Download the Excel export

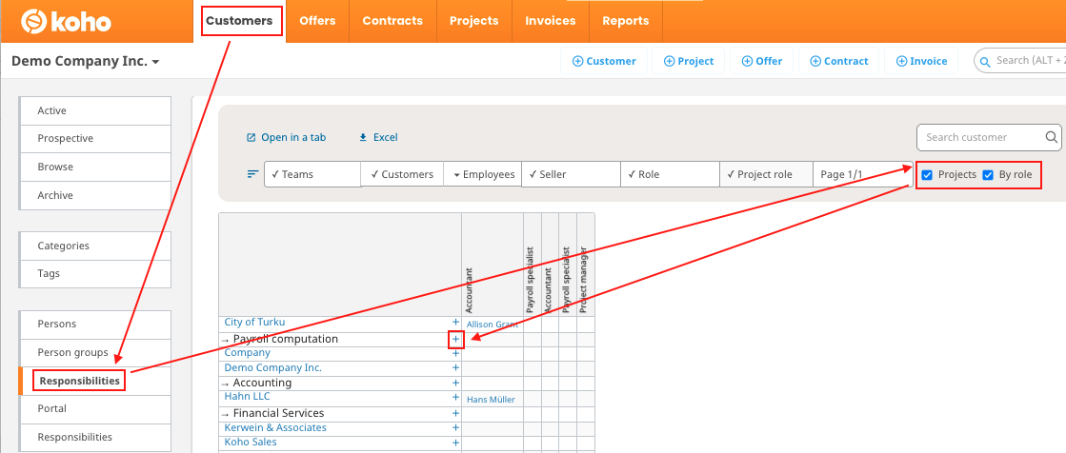pyautogui.click(x=378, y=137)
